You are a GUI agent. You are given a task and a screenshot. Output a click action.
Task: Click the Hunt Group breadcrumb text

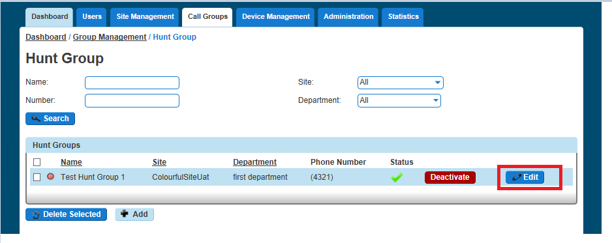tap(174, 37)
